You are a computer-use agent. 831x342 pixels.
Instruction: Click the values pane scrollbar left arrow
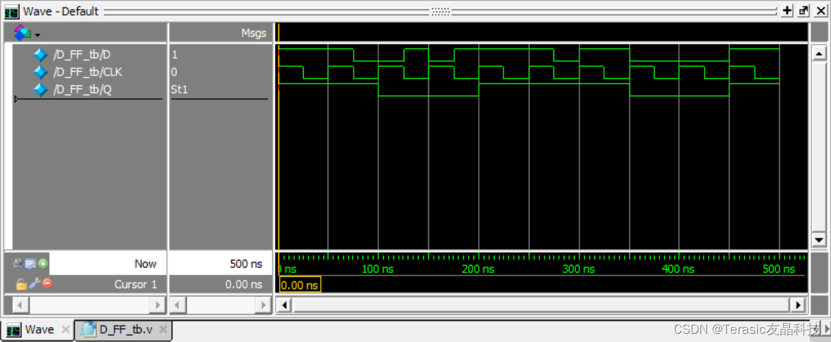178,304
